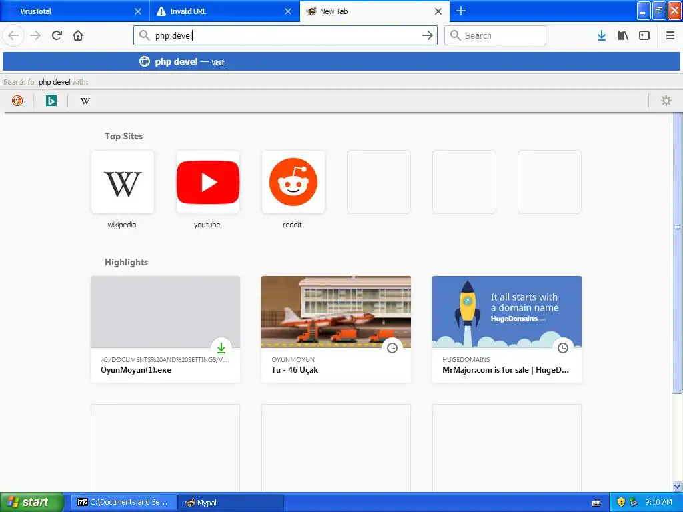683x512 pixels.
Task: Click the 'youtube' label under tile
Action: (207, 225)
